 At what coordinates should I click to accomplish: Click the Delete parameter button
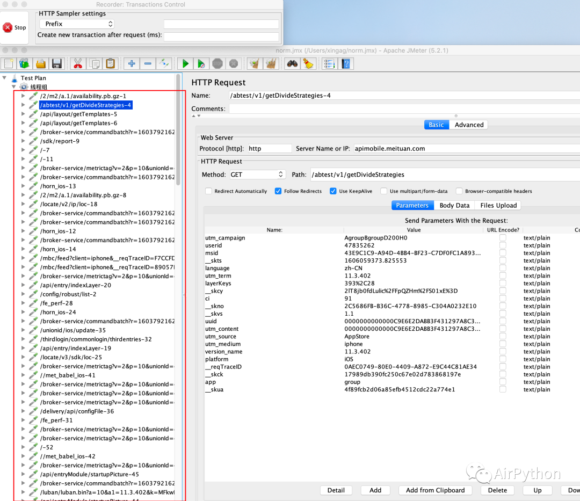click(x=497, y=490)
